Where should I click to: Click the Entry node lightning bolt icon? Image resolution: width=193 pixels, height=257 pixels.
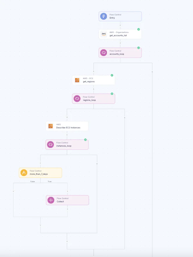coord(103,16)
